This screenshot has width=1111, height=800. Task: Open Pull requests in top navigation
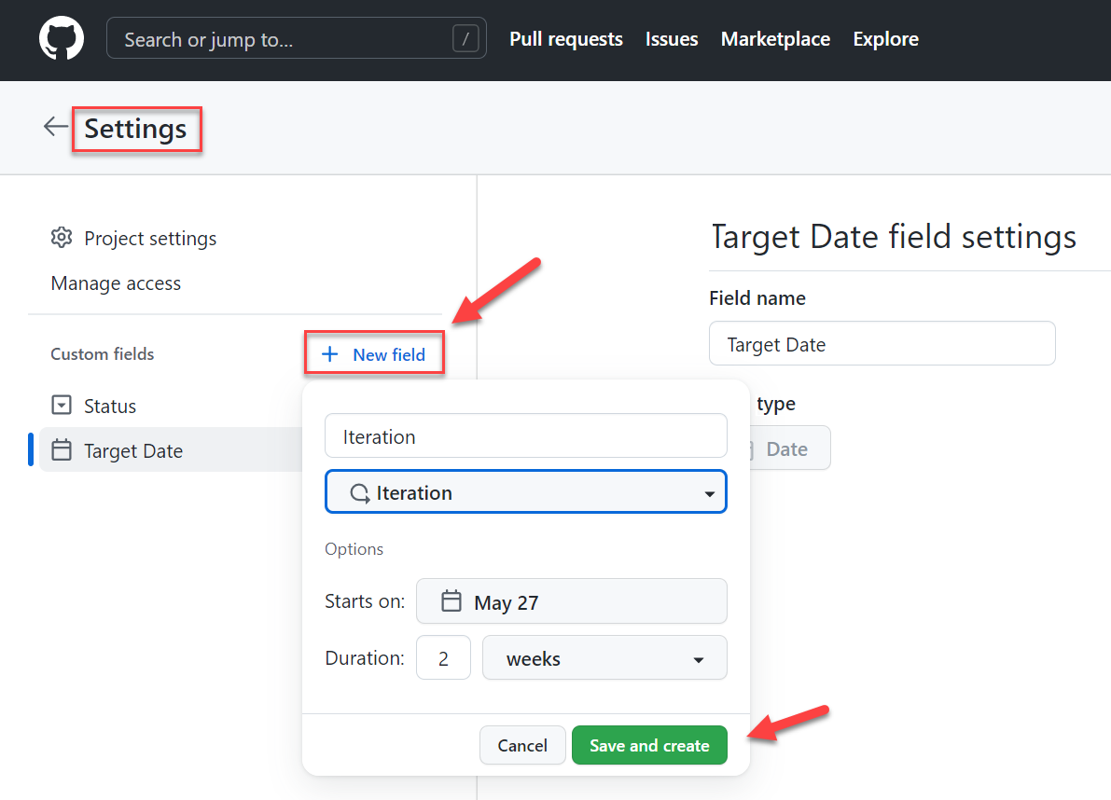point(566,39)
